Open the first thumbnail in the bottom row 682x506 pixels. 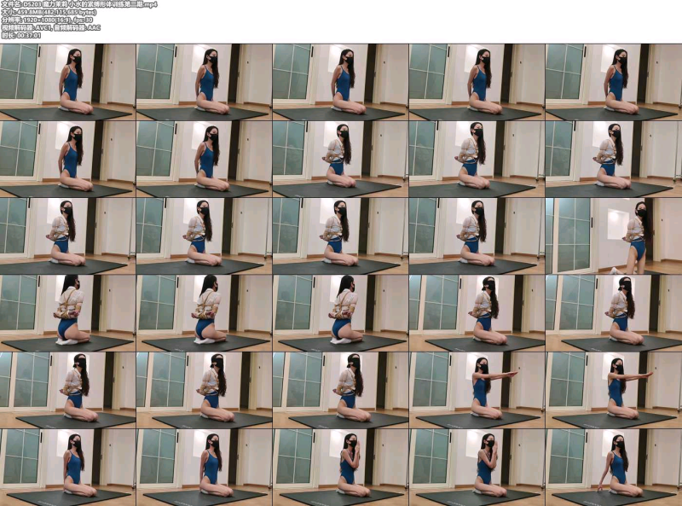68,468
